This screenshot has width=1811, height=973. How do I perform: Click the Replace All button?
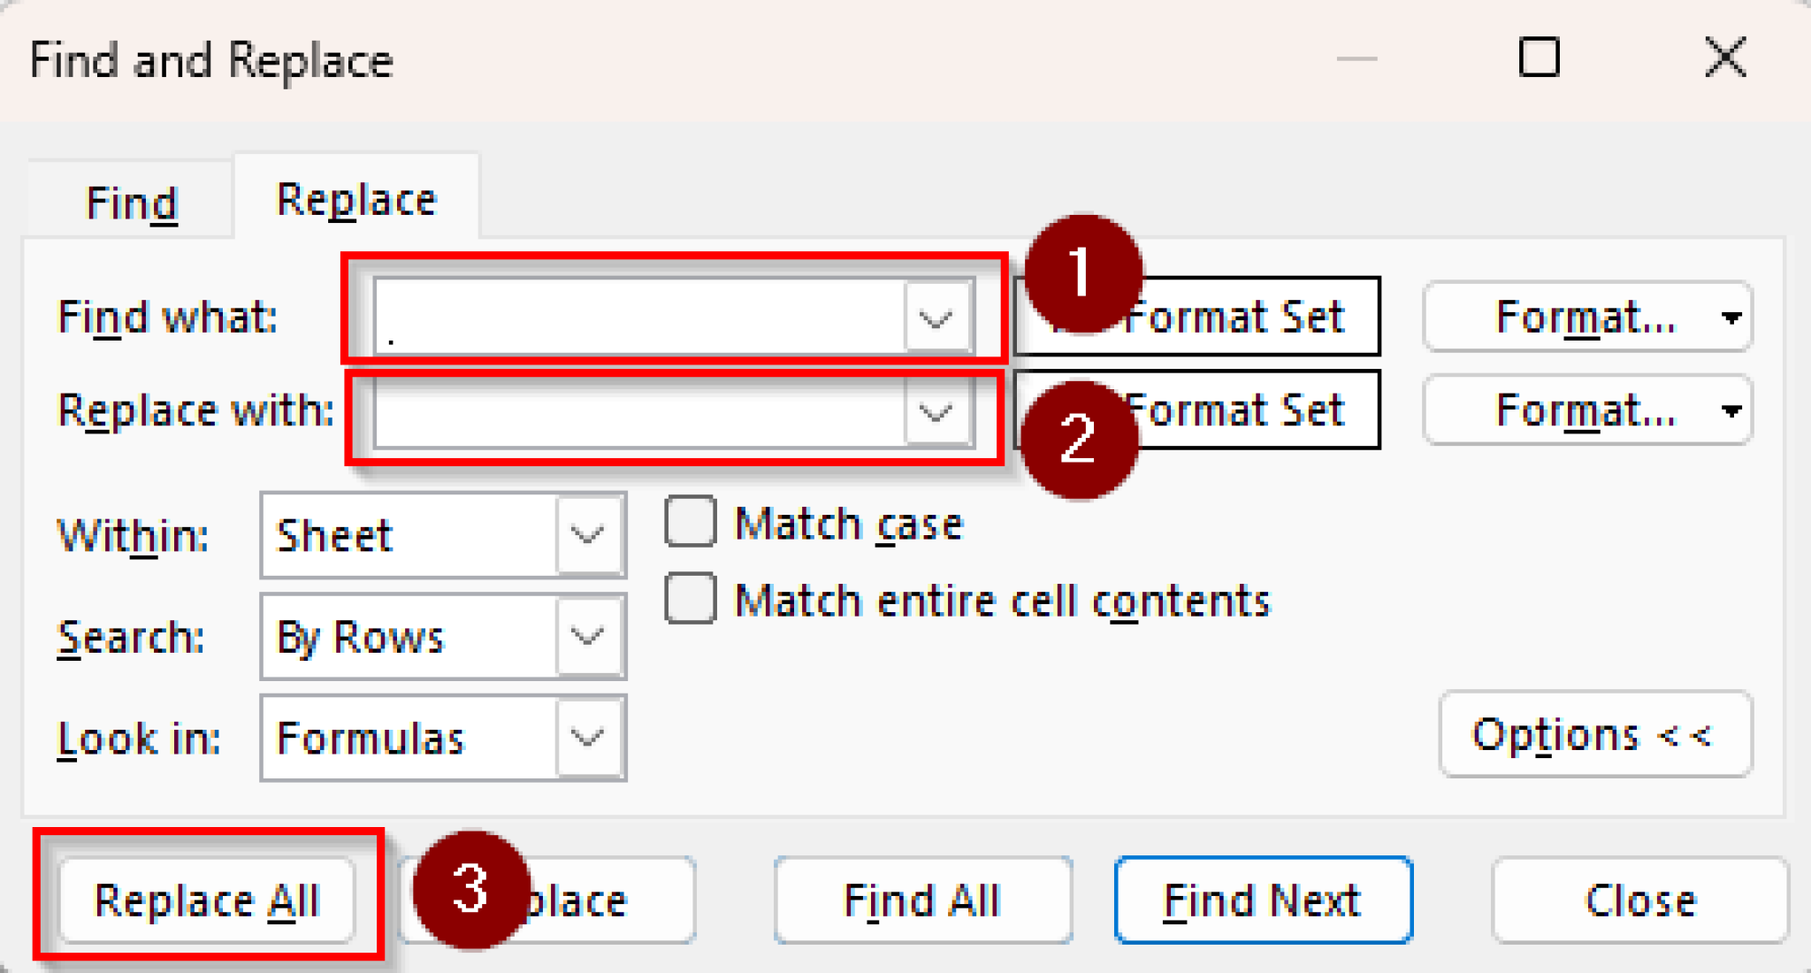point(206,900)
